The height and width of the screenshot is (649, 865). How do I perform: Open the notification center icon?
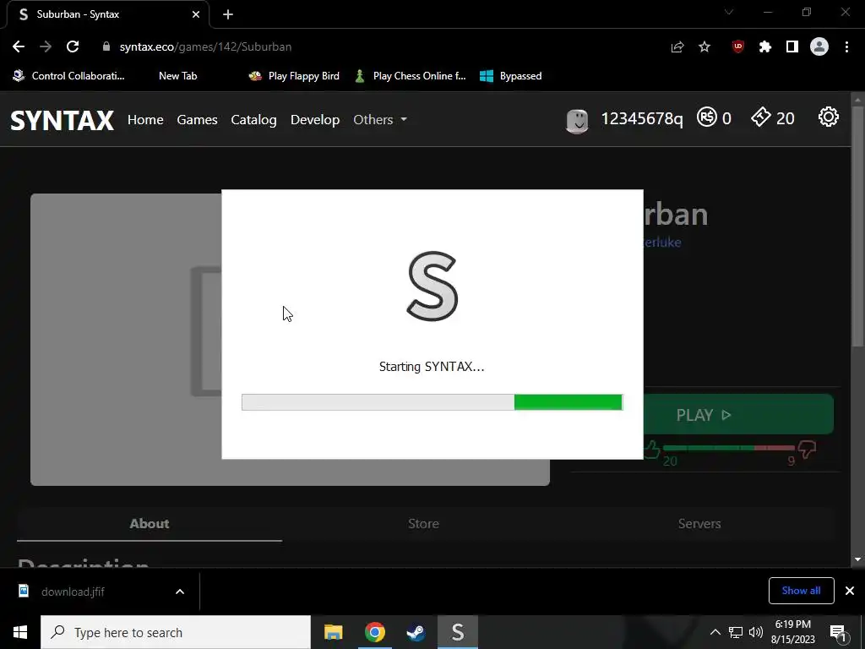pyautogui.click(x=837, y=632)
